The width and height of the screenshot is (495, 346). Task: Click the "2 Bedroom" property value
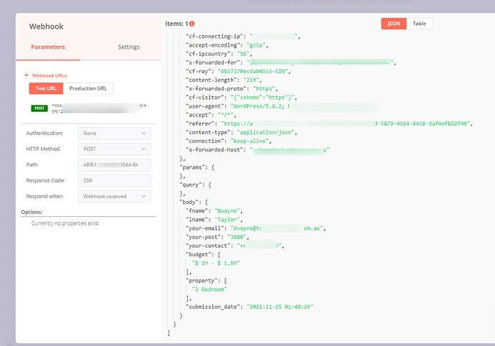click(x=210, y=289)
